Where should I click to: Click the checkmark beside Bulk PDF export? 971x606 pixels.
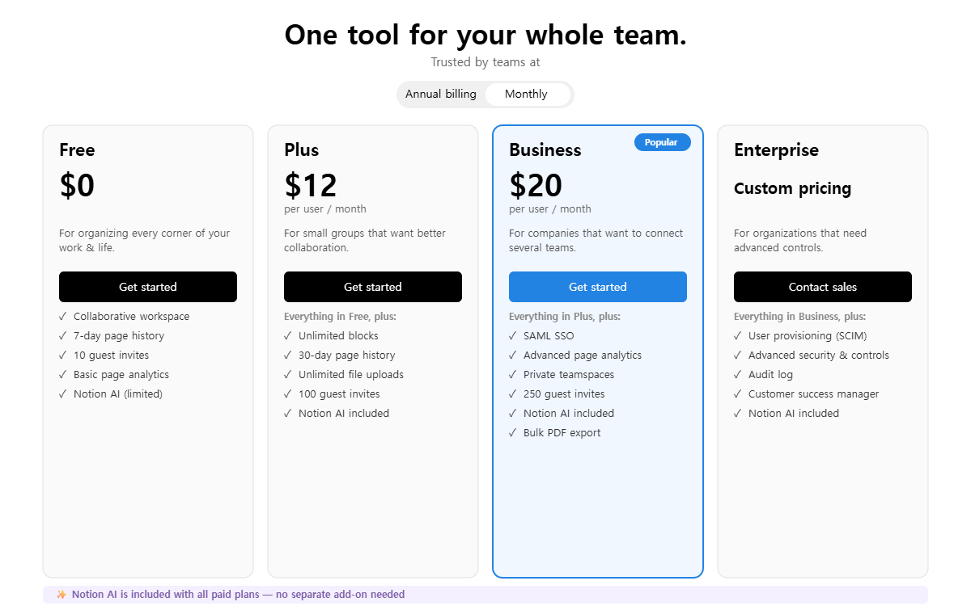tap(512, 432)
